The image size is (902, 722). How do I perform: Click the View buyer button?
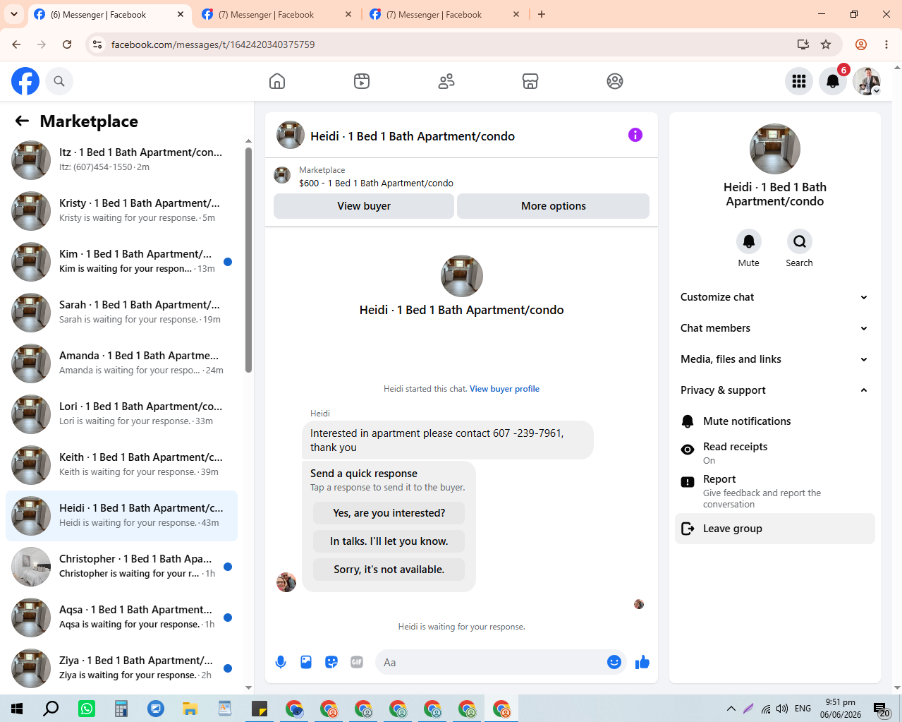[364, 206]
